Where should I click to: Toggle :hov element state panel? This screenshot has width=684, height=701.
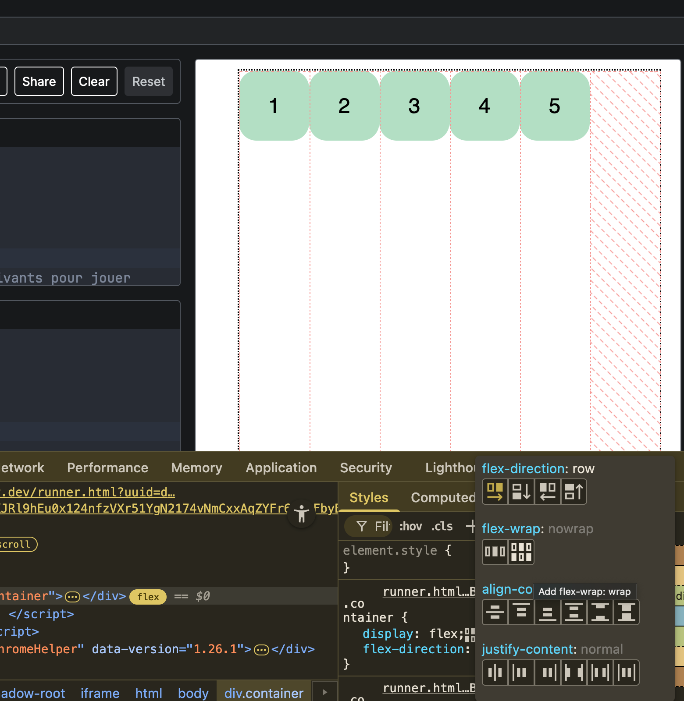[x=411, y=526]
